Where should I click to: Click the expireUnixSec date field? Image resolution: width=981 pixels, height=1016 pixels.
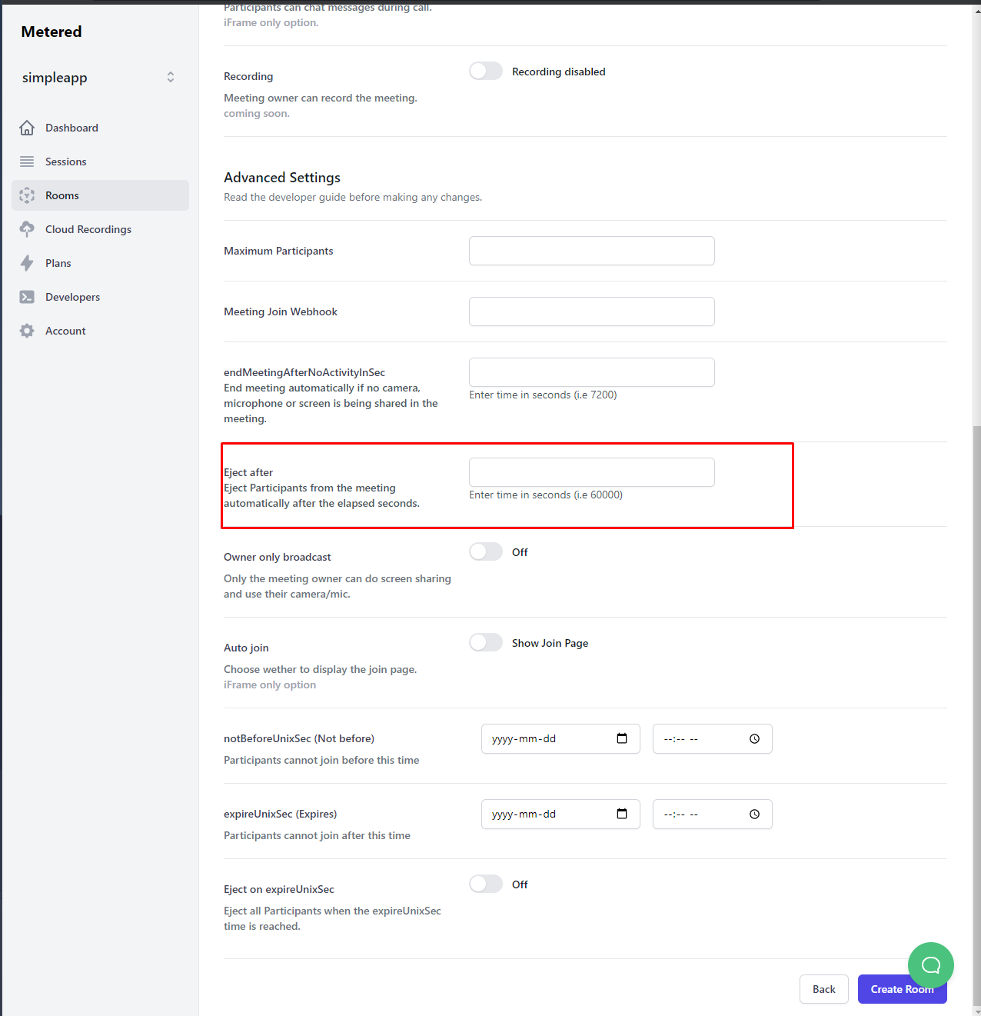(560, 814)
